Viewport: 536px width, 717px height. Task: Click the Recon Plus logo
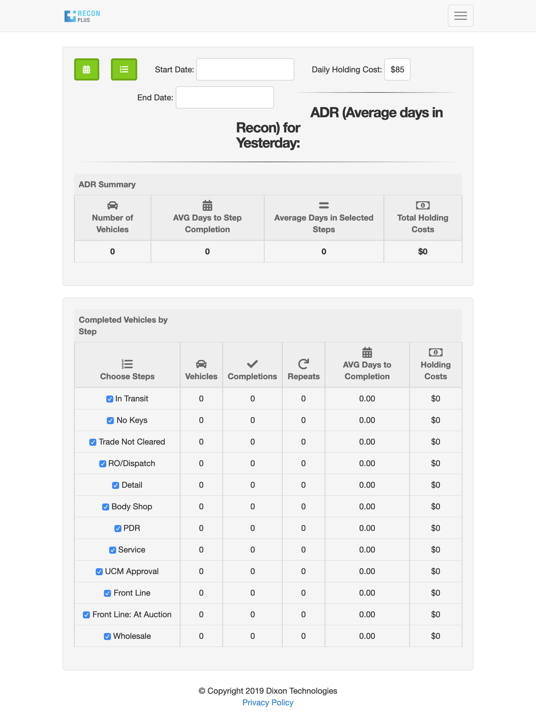point(82,16)
